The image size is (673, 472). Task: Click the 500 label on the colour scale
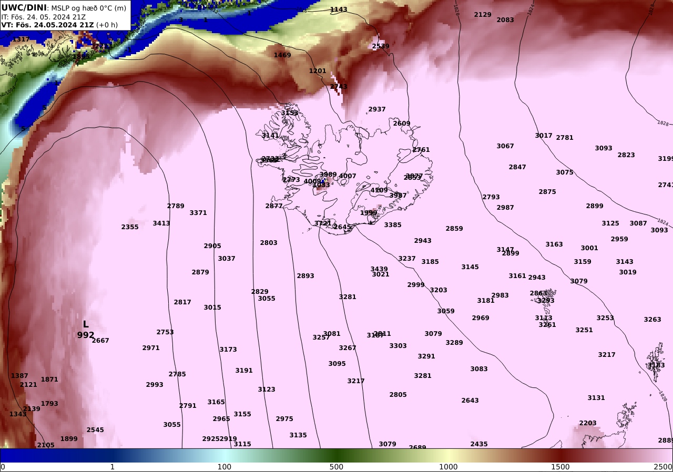coord(336,467)
